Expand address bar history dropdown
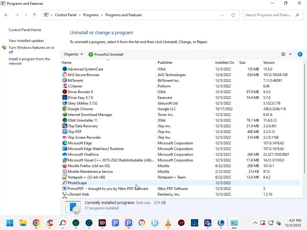 [222, 15]
